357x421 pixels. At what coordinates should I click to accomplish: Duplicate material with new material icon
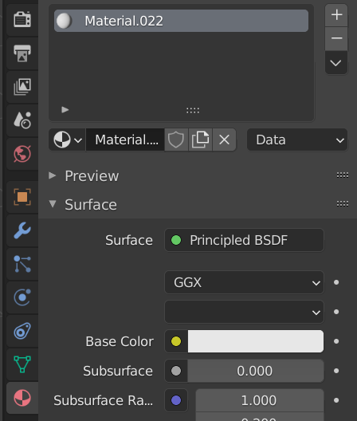(x=200, y=140)
